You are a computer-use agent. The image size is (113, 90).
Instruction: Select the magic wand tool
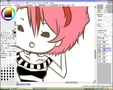click(x=5, y=31)
